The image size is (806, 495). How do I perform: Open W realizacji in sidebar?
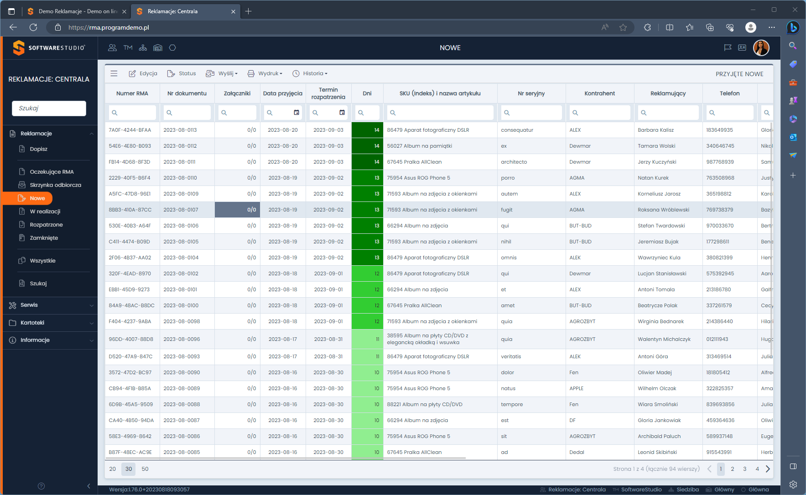point(45,211)
